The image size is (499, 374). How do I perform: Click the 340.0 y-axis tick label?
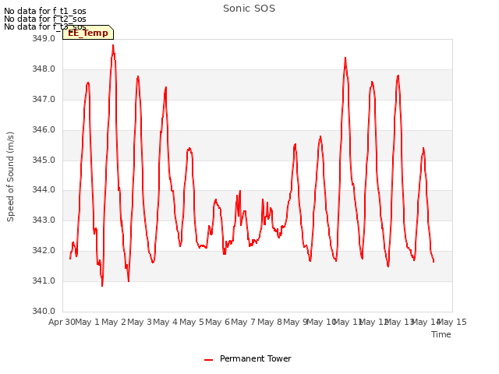pyautogui.click(x=44, y=311)
